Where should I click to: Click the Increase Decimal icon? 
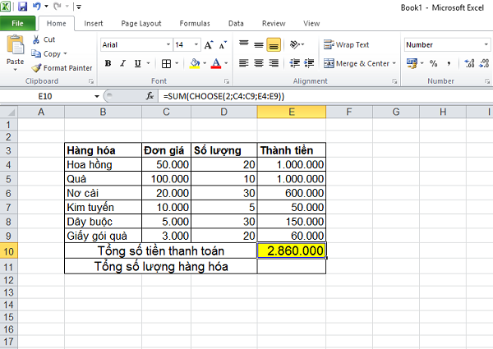(469, 63)
